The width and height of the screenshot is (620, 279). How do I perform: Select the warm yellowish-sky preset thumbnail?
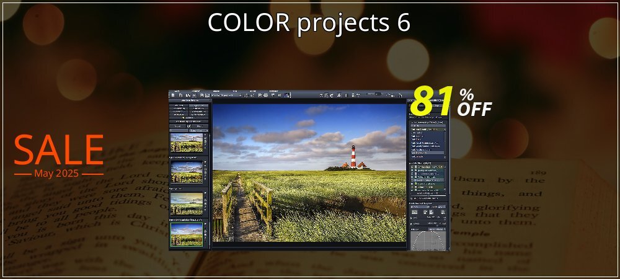[186, 203]
